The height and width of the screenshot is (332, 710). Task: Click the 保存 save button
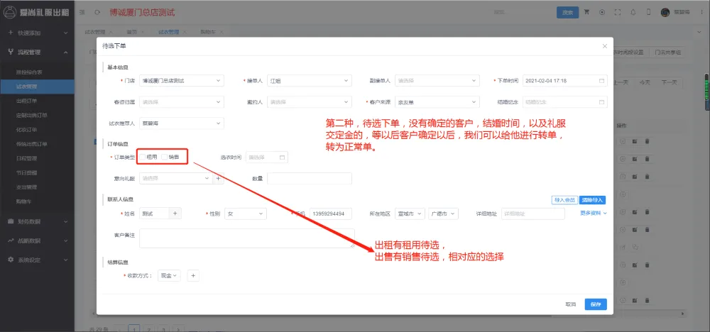(596, 304)
